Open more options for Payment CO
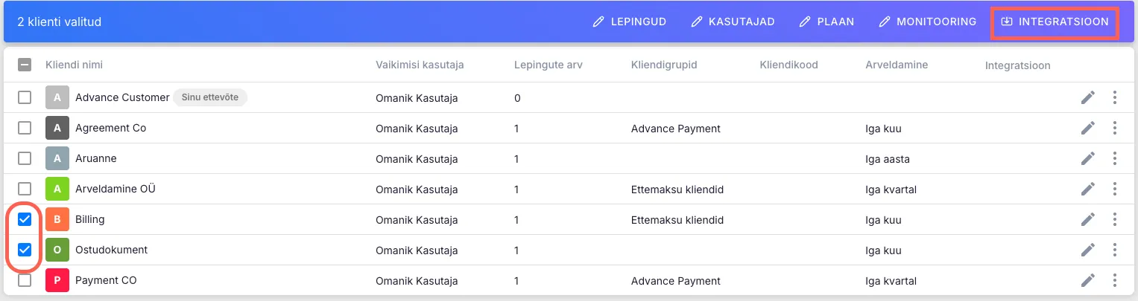The height and width of the screenshot is (301, 1138). pyautogui.click(x=1115, y=280)
